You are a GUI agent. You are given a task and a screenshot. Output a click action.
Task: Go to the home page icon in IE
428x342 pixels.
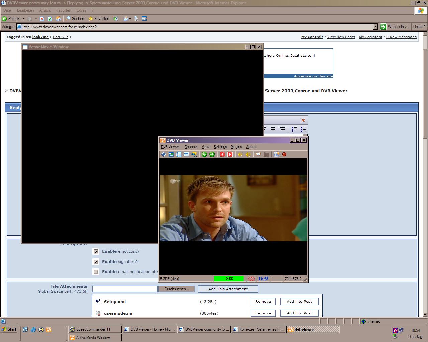point(58,19)
